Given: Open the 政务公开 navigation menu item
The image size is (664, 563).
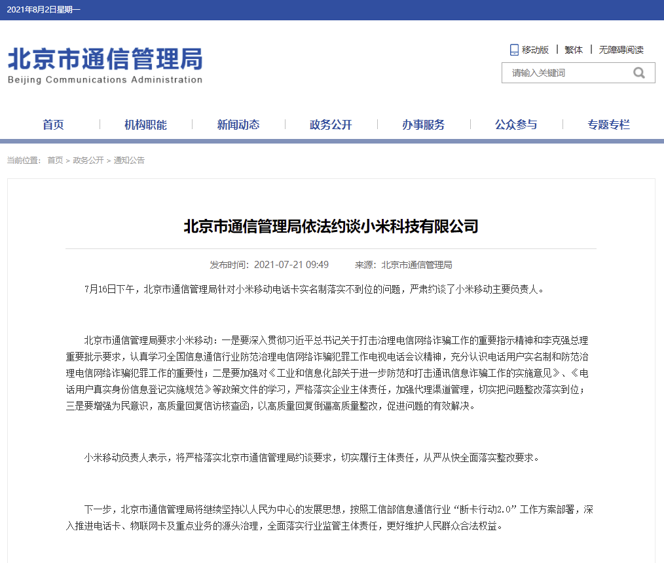Looking at the screenshot, I should pos(331,125).
